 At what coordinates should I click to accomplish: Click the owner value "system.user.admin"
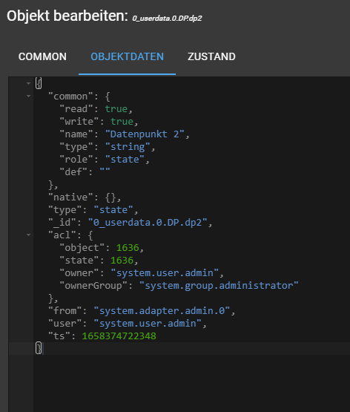click(165, 272)
